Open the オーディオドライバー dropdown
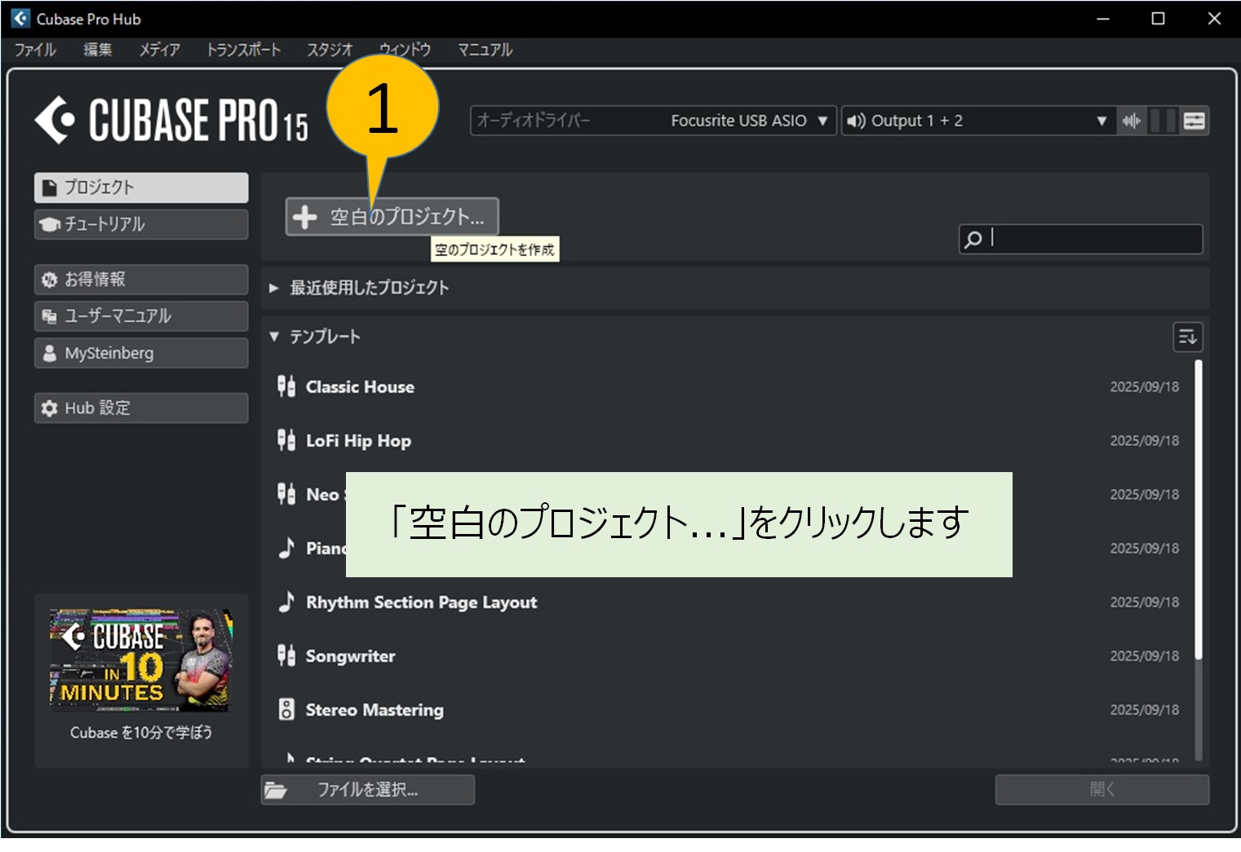This screenshot has width=1241, height=852. (653, 121)
